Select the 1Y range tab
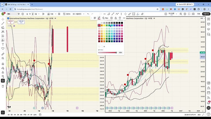Screen dimensions: 211x119 (x=28, y=115)
